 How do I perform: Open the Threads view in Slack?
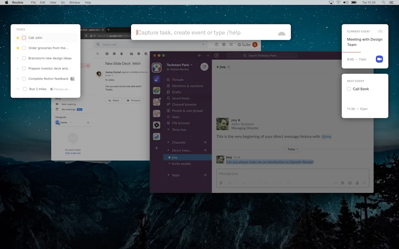177,79
